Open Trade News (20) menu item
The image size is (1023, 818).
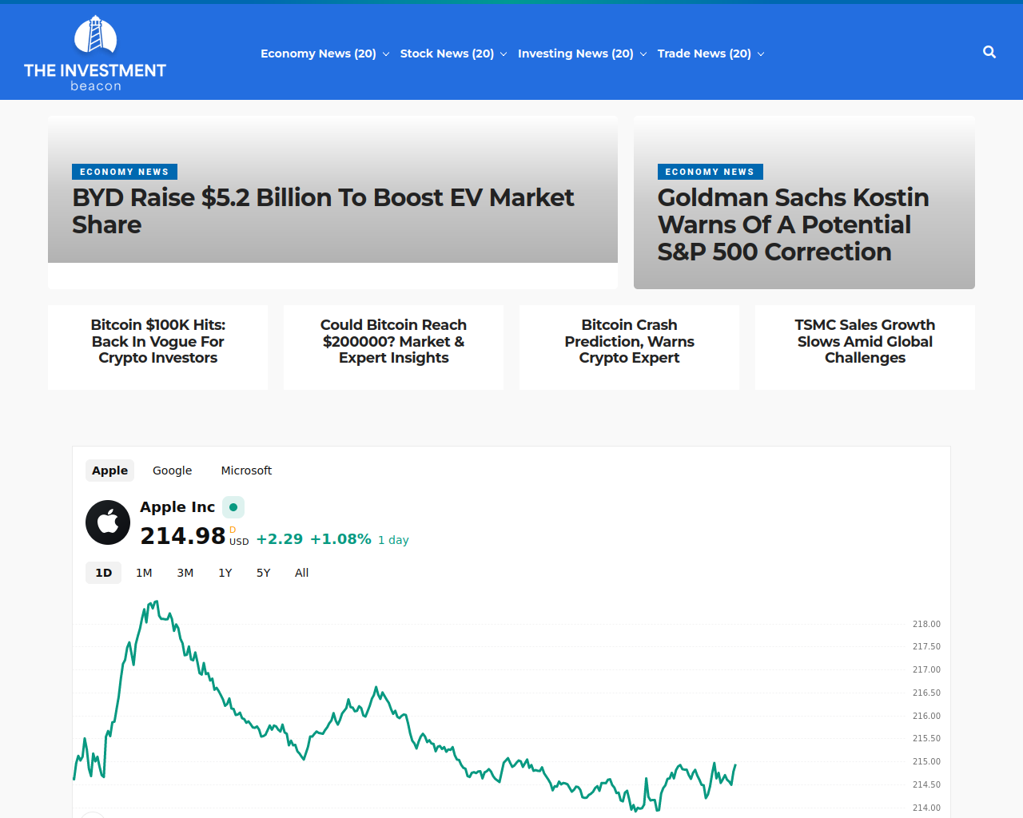click(704, 54)
